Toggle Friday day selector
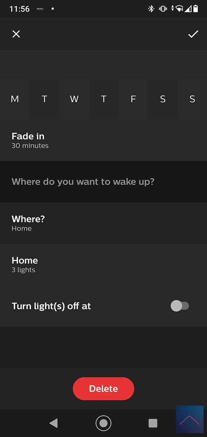The image size is (207, 437). [x=133, y=99]
